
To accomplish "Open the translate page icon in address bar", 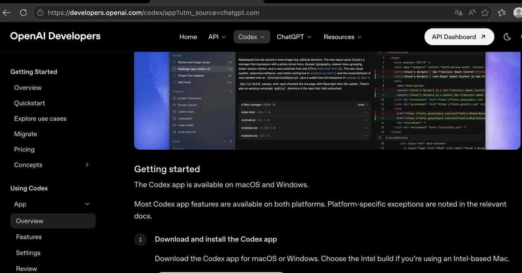I will pos(458,13).
